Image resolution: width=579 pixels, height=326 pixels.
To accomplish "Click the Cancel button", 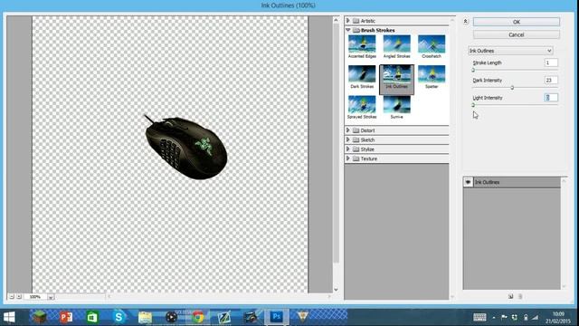I will (x=517, y=34).
